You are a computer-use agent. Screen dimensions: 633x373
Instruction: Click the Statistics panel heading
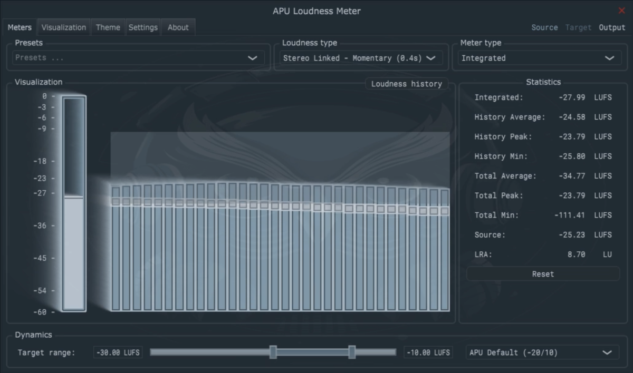click(x=543, y=82)
